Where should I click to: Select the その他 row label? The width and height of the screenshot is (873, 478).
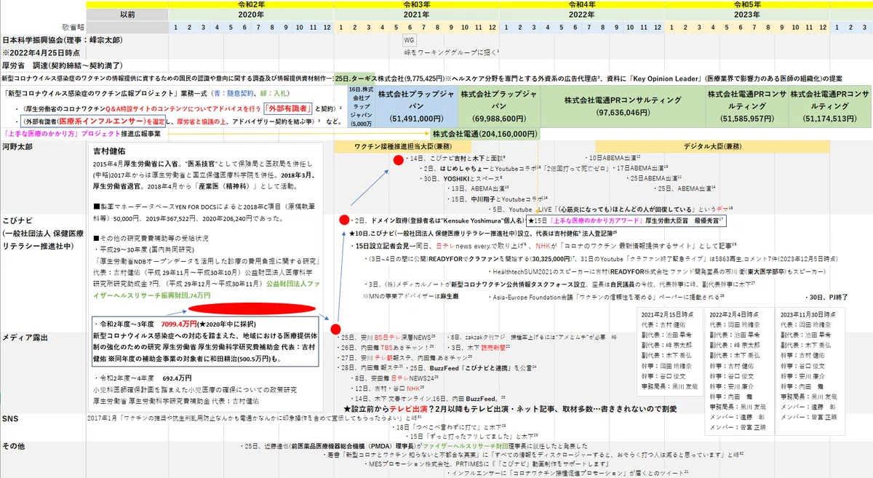point(13,445)
